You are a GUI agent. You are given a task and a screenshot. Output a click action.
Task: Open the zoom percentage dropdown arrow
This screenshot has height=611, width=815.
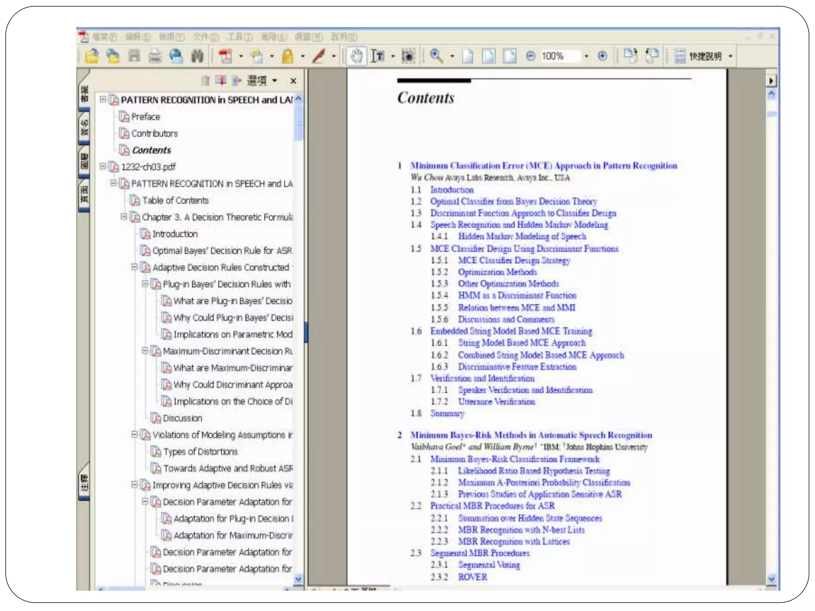pos(586,56)
